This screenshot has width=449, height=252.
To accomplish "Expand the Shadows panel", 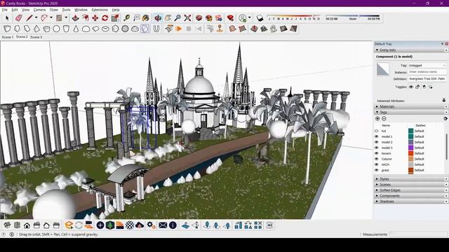I will tap(410, 202).
